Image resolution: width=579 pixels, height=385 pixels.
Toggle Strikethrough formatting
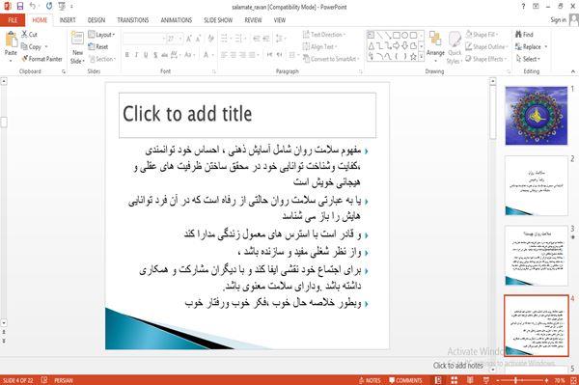pyautogui.click(x=165, y=55)
